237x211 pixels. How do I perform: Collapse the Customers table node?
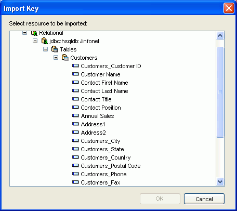[56, 58]
